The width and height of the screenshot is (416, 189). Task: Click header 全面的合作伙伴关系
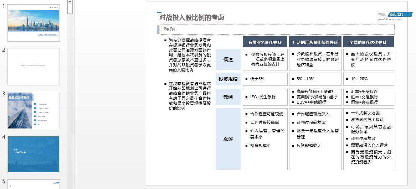click(369, 42)
